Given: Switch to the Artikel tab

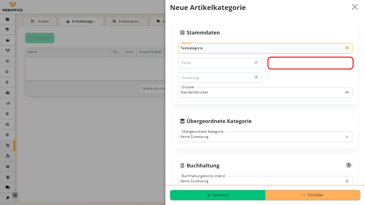Looking at the screenshot, I should point(40,21).
